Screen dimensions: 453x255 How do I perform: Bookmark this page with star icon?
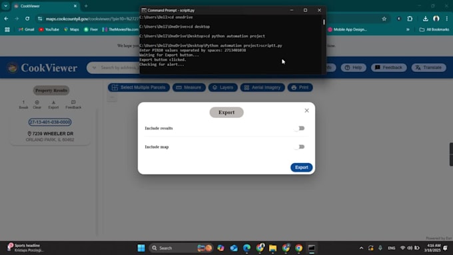point(384,19)
